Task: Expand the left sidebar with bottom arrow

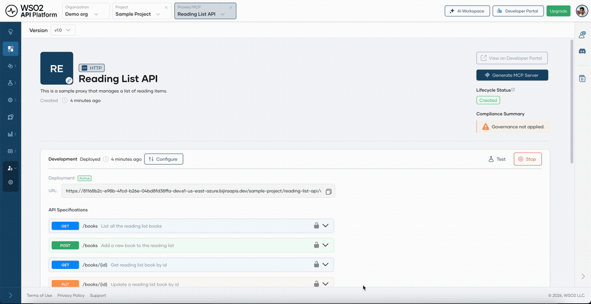Action: [10, 295]
